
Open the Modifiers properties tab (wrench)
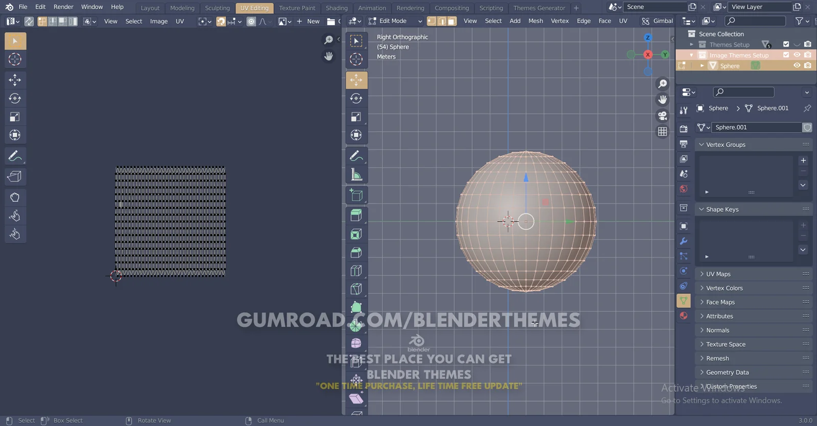pos(684,241)
